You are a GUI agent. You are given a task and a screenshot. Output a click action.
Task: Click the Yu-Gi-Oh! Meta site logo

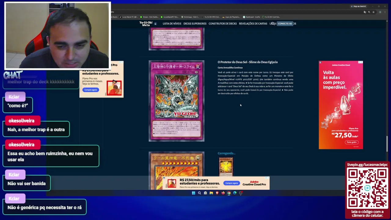coord(146,24)
